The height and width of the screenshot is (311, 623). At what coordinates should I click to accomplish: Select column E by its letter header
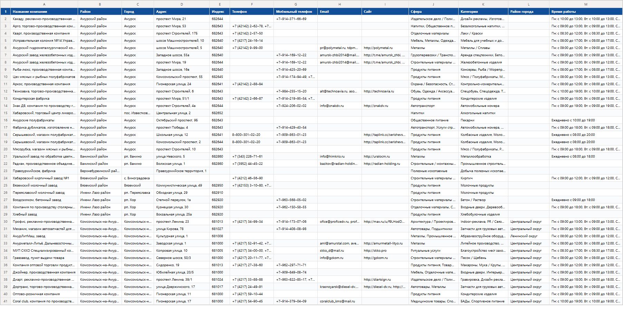tap(220, 4)
